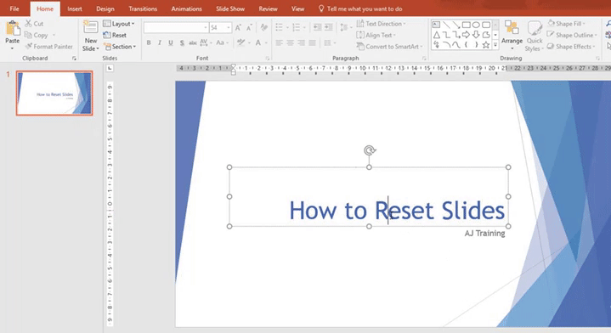The width and height of the screenshot is (611, 333).
Task: Click Convert to SmartArt button
Action: point(389,47)
